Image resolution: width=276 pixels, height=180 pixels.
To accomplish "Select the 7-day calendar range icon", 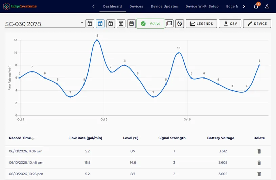I will point(111,24).
